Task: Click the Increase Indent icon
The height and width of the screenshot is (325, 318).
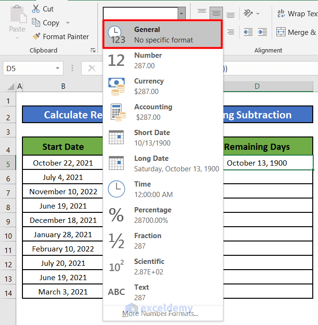Action: pyautogui.click(x=263, y=32)
